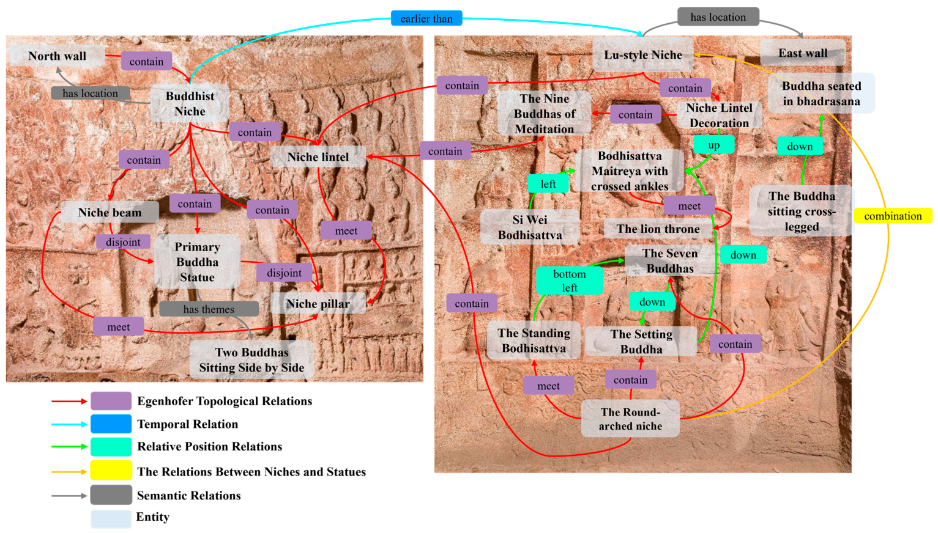This screenshot has width=938, height=533.
Task: Click 'disjoint' label above Niche pillar
Action: click(x=284, y=273)
